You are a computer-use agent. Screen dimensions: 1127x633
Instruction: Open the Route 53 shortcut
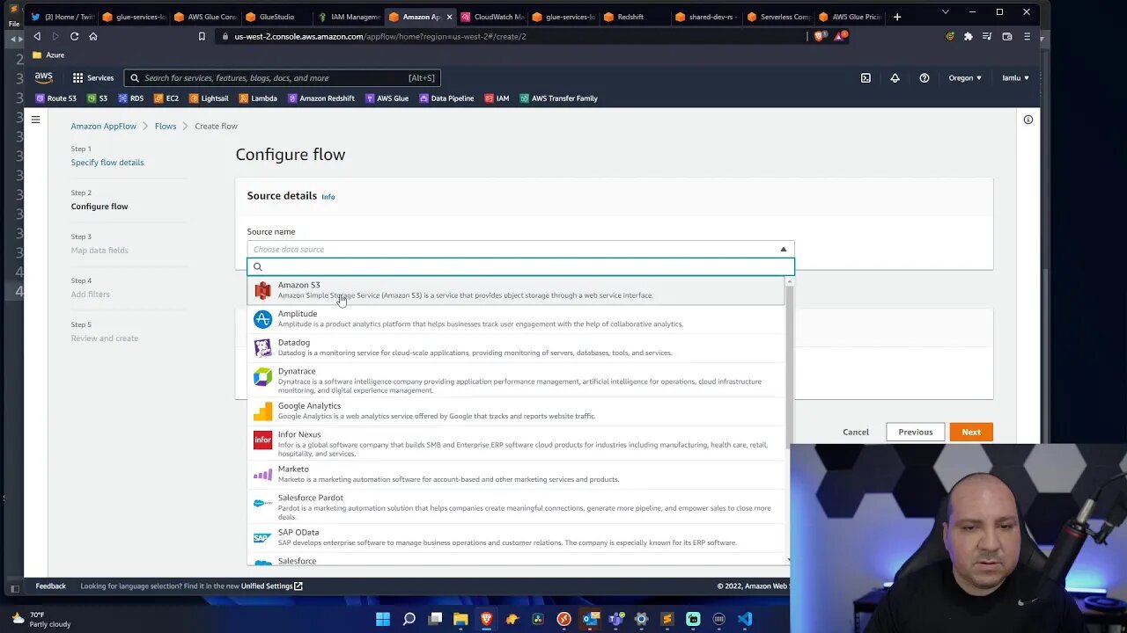click(55, 98)
